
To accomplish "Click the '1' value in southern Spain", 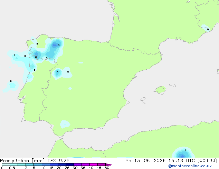I will [65, 125].
